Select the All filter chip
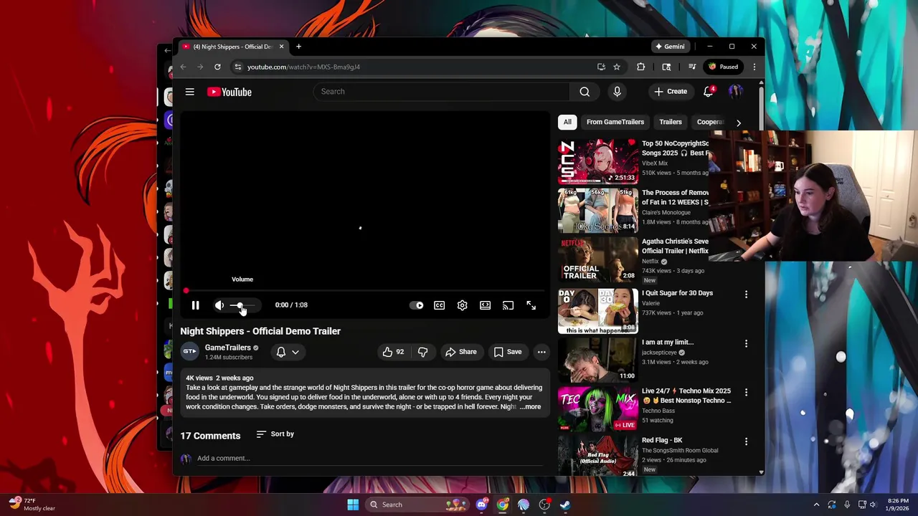Image resolution: width=918 pixels, height=516 pixels. [567, 122]
